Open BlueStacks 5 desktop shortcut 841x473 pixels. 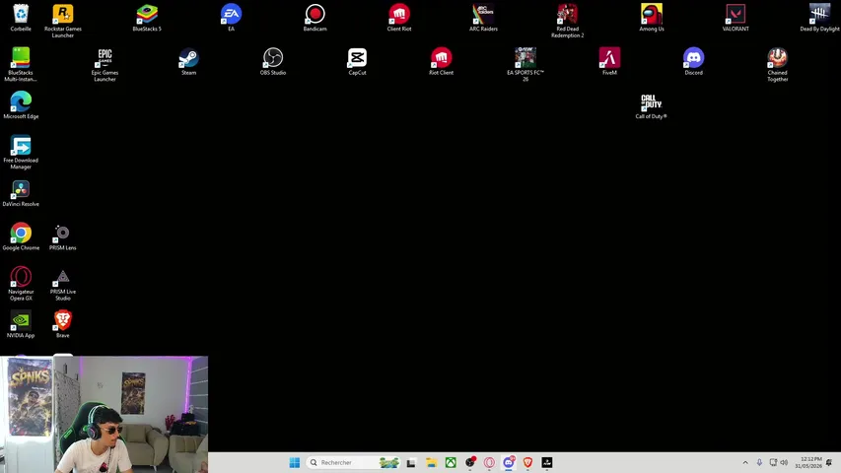tap(147, 18)
